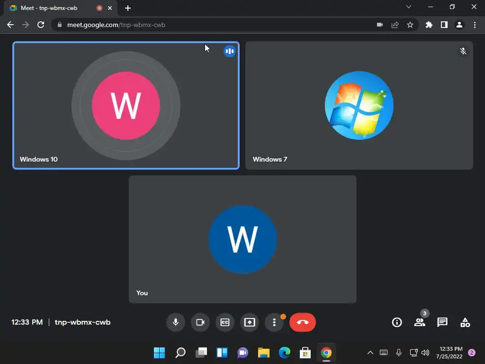
Task: Open more options three-dot menu in Meet
Action: pyautogui.click(x=274, y=322)
